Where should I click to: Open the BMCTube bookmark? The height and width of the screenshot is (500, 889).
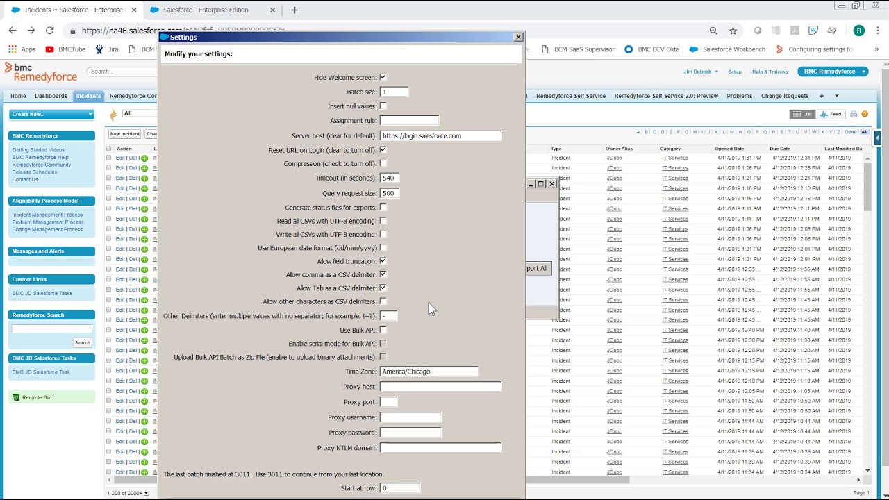pos(65,49)
